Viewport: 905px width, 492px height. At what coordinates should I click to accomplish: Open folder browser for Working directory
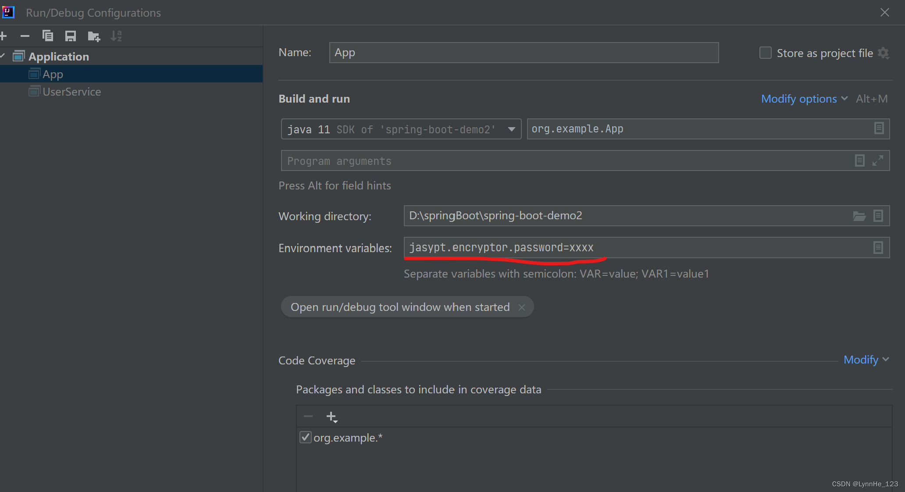(859, 216)
